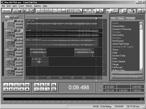Open Rec 1 selector on Amb track
This screenshot has height=109, width=146.
19,55
